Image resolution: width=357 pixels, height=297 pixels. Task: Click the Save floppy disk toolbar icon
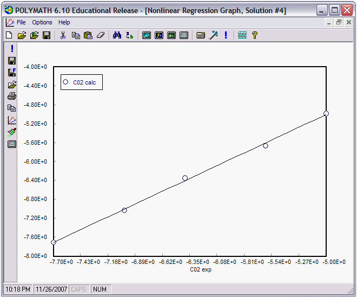tap(47, 35)
